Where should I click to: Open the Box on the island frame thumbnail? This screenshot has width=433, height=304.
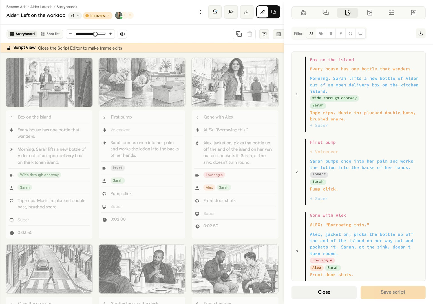click(49, 82)
